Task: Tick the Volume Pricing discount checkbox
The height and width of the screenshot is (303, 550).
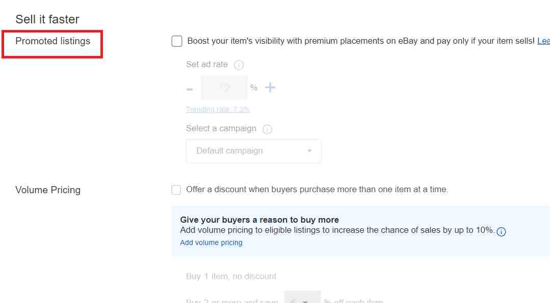Action: click(x=176, y=190)
